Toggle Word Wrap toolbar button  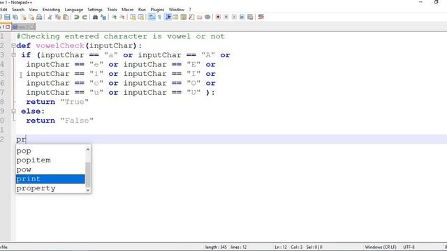[152, 17]
